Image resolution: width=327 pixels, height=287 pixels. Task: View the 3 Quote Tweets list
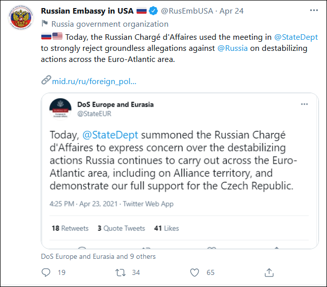click(121, 228)
